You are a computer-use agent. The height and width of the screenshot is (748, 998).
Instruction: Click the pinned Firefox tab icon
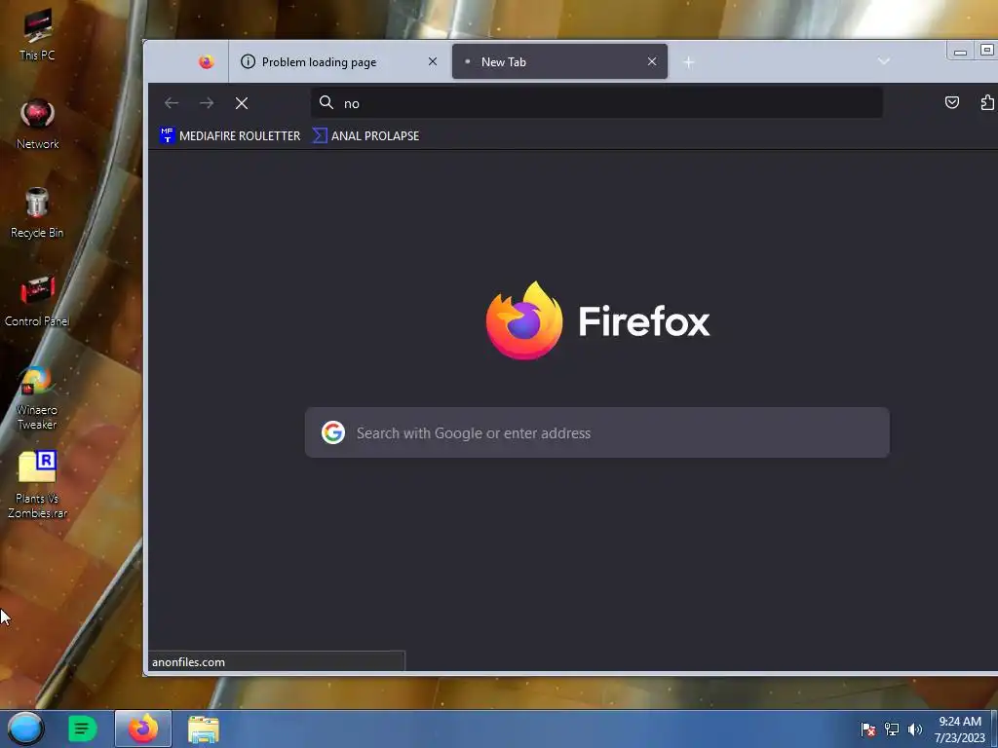pyautogui.click(x=207, y=61)
